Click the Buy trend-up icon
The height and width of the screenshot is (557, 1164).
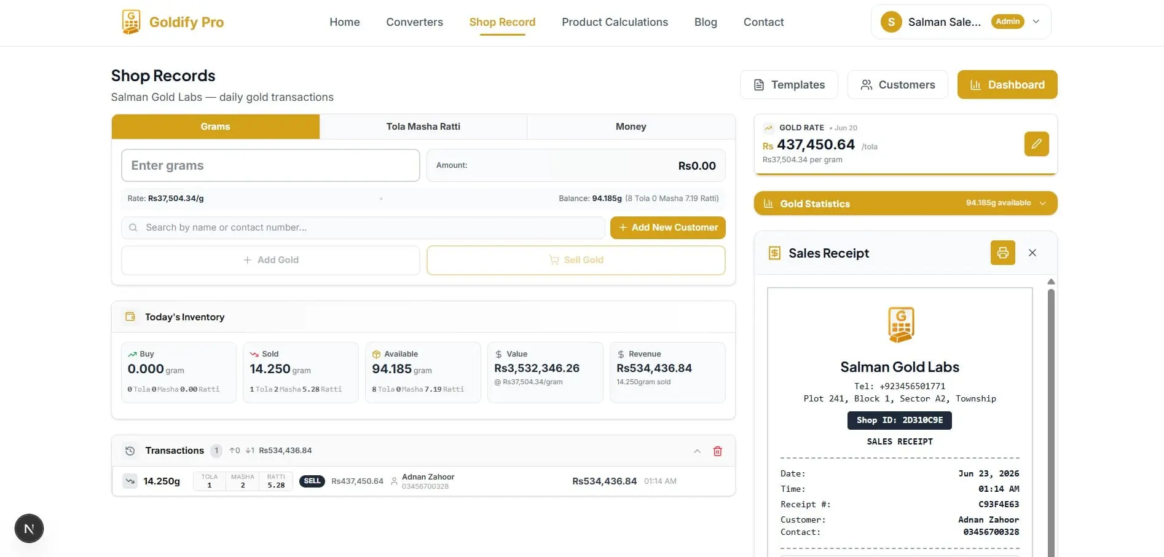pos(132,354)
